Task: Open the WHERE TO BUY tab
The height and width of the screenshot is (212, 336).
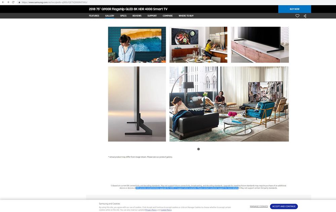Action: [x=186, y=16]
